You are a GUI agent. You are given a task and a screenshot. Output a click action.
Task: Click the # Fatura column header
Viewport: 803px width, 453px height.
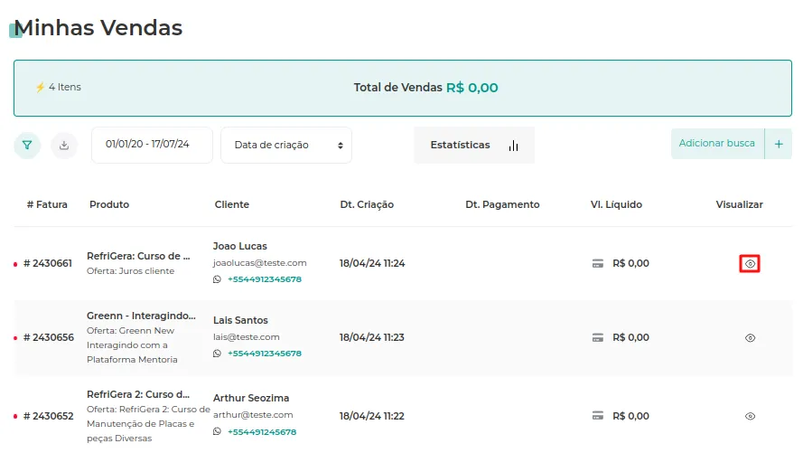coord(47,204)
